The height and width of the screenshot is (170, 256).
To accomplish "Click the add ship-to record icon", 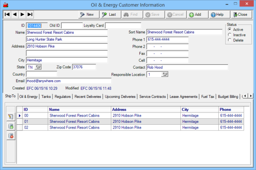I will 11,126.
